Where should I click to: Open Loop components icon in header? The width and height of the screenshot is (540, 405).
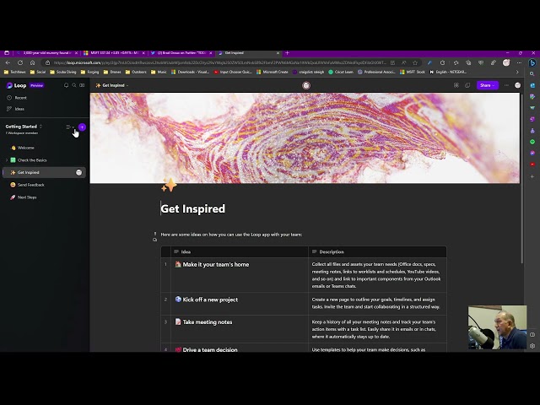tap(456, 85)
